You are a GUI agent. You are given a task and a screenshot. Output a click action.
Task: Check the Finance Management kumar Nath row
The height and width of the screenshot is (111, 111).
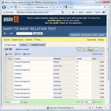click(x=6, y=97)
